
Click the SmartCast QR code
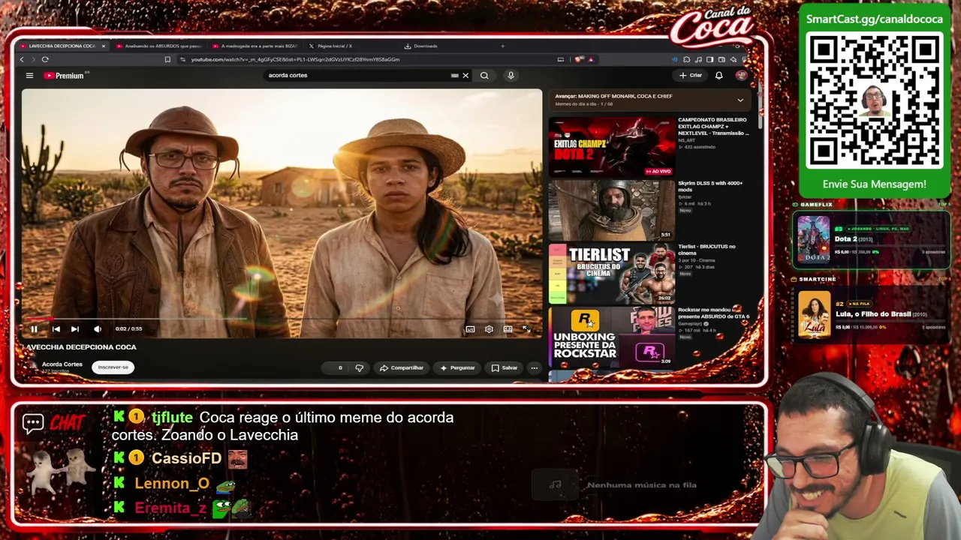click(x=874, y=101)
